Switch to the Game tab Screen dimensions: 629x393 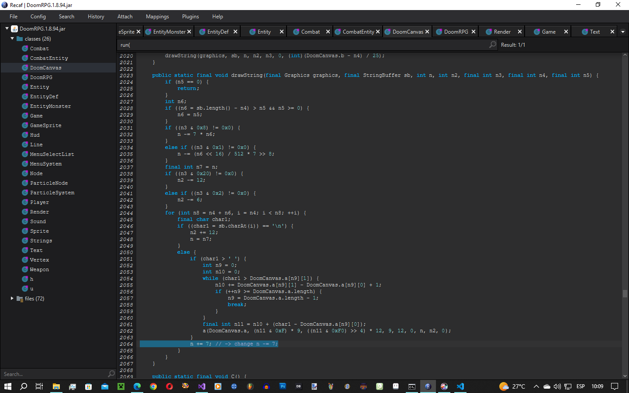pyautogui.click(x=549, y=32)
